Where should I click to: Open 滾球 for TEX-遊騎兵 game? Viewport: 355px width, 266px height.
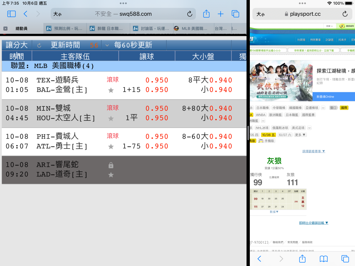[x=113, y=79]
